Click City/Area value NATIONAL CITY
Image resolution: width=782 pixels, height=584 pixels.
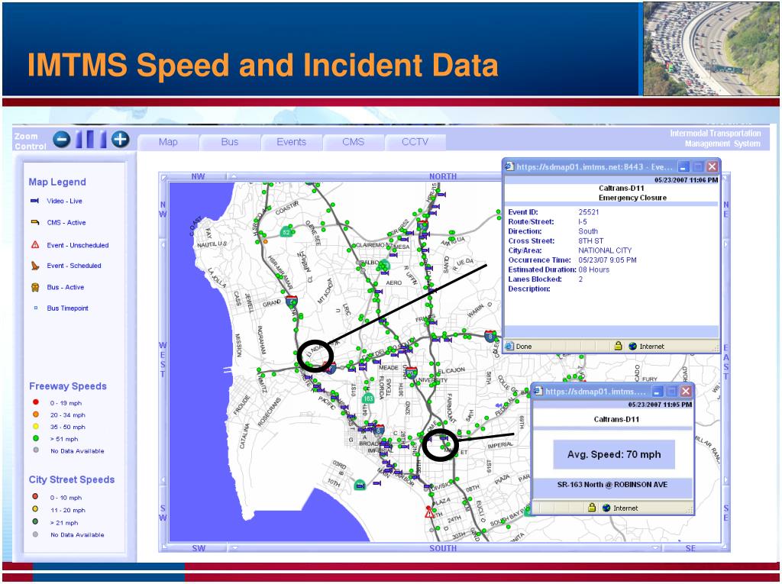[x=605, y=250]
